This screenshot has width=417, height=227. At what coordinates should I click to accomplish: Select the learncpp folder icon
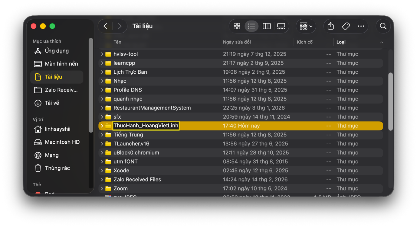108,63
